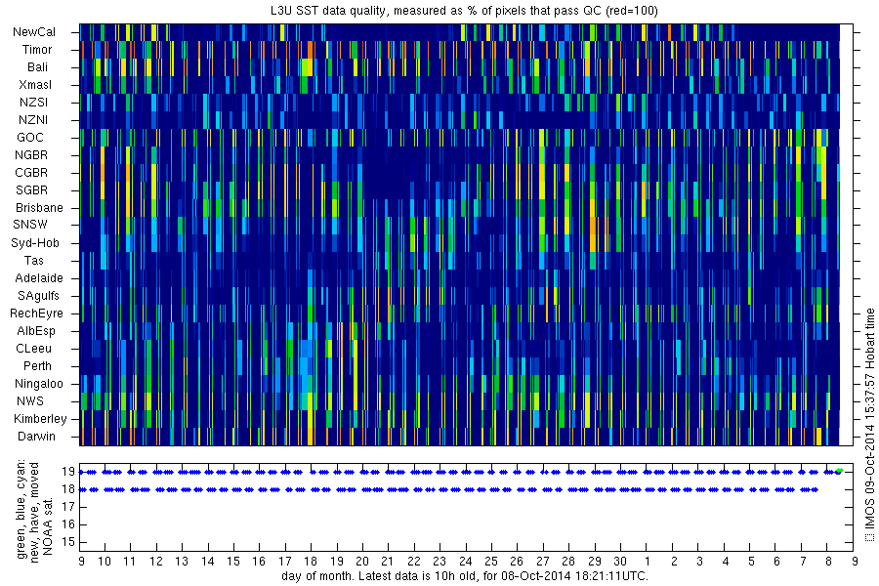Select the CLeeu row label
Screen dimensions: 879x586
pos(33,349)
